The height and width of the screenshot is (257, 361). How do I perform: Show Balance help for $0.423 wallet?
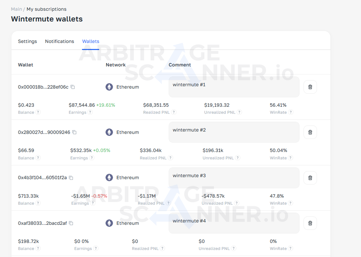38,112
